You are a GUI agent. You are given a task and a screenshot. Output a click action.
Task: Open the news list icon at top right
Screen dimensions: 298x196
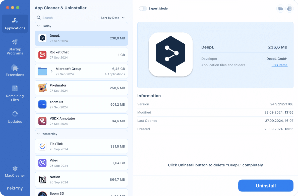[289, 9]
